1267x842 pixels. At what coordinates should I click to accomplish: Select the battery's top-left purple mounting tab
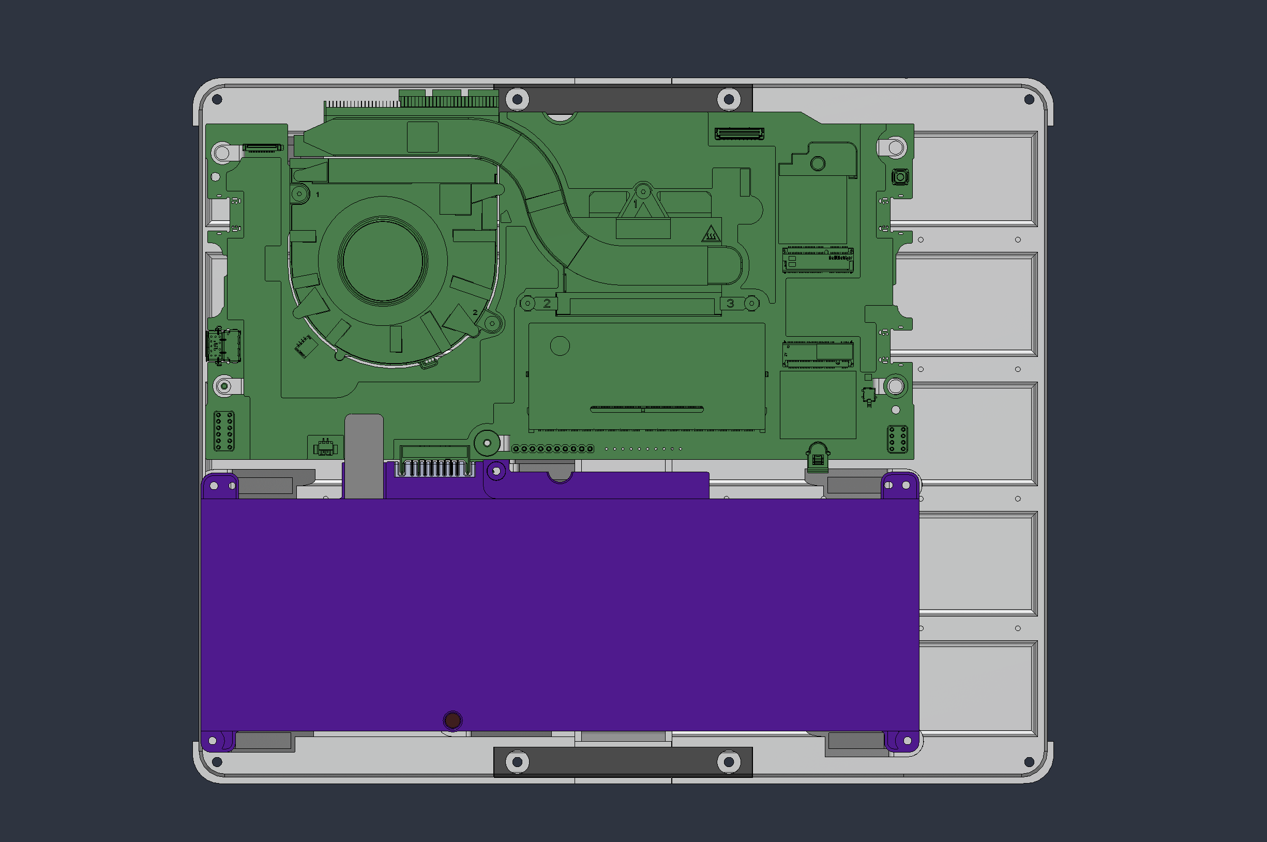click(220, 486)
